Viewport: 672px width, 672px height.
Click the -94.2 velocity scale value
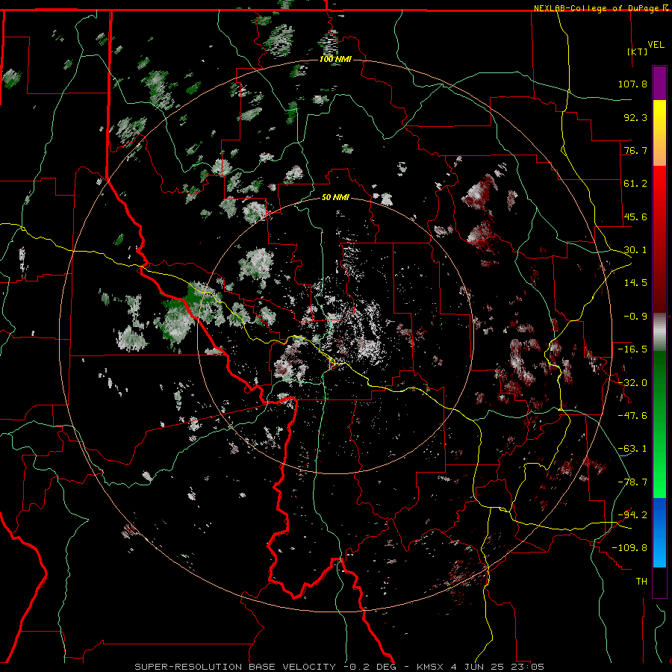pyautogui.click(x=632, y=515)
